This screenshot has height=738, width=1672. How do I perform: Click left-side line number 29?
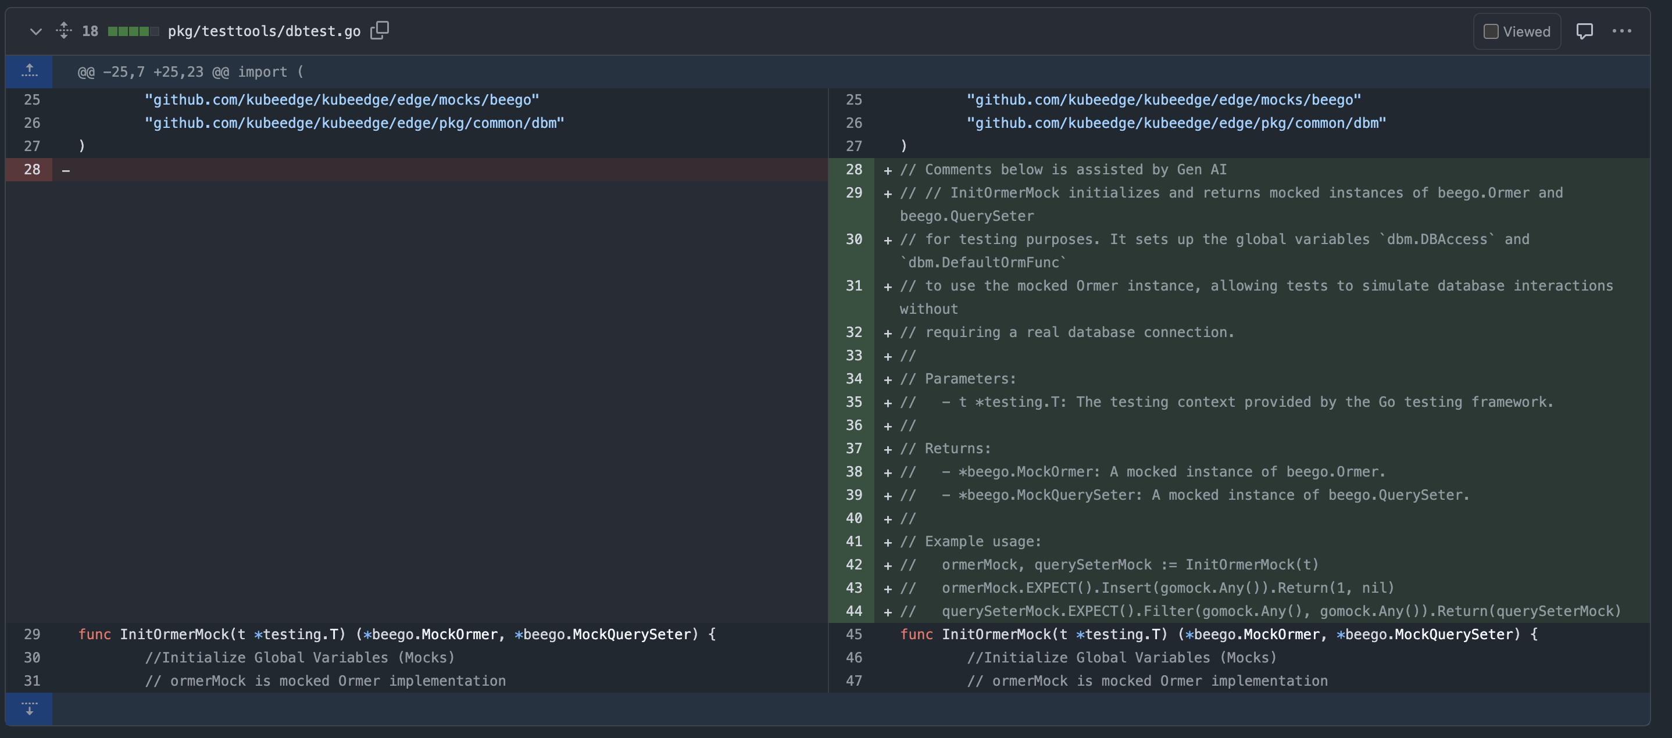32,634
